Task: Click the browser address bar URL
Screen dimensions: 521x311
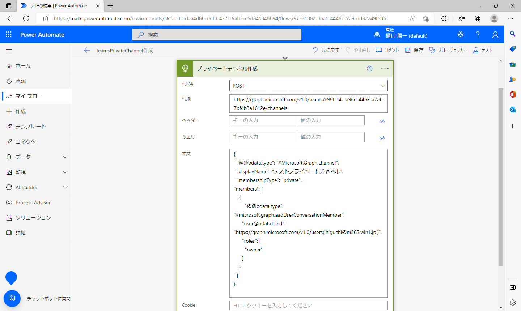Action: pyautogui.click(x=220, y=18)
